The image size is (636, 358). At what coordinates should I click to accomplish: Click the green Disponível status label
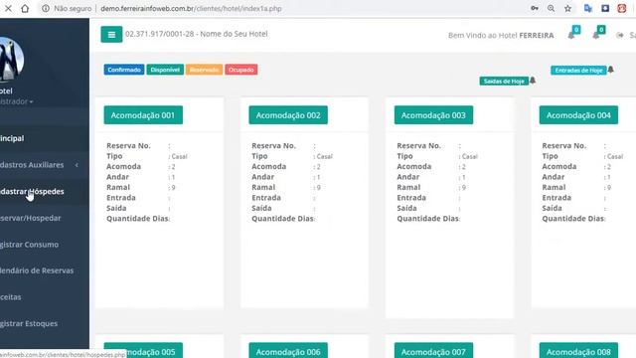click(165, 70)
